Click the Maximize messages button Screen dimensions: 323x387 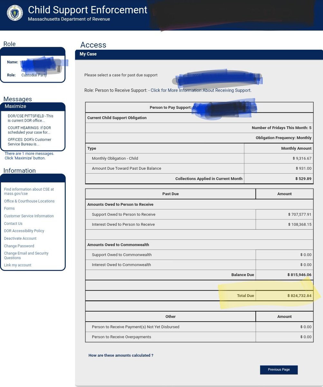point(15,106)
